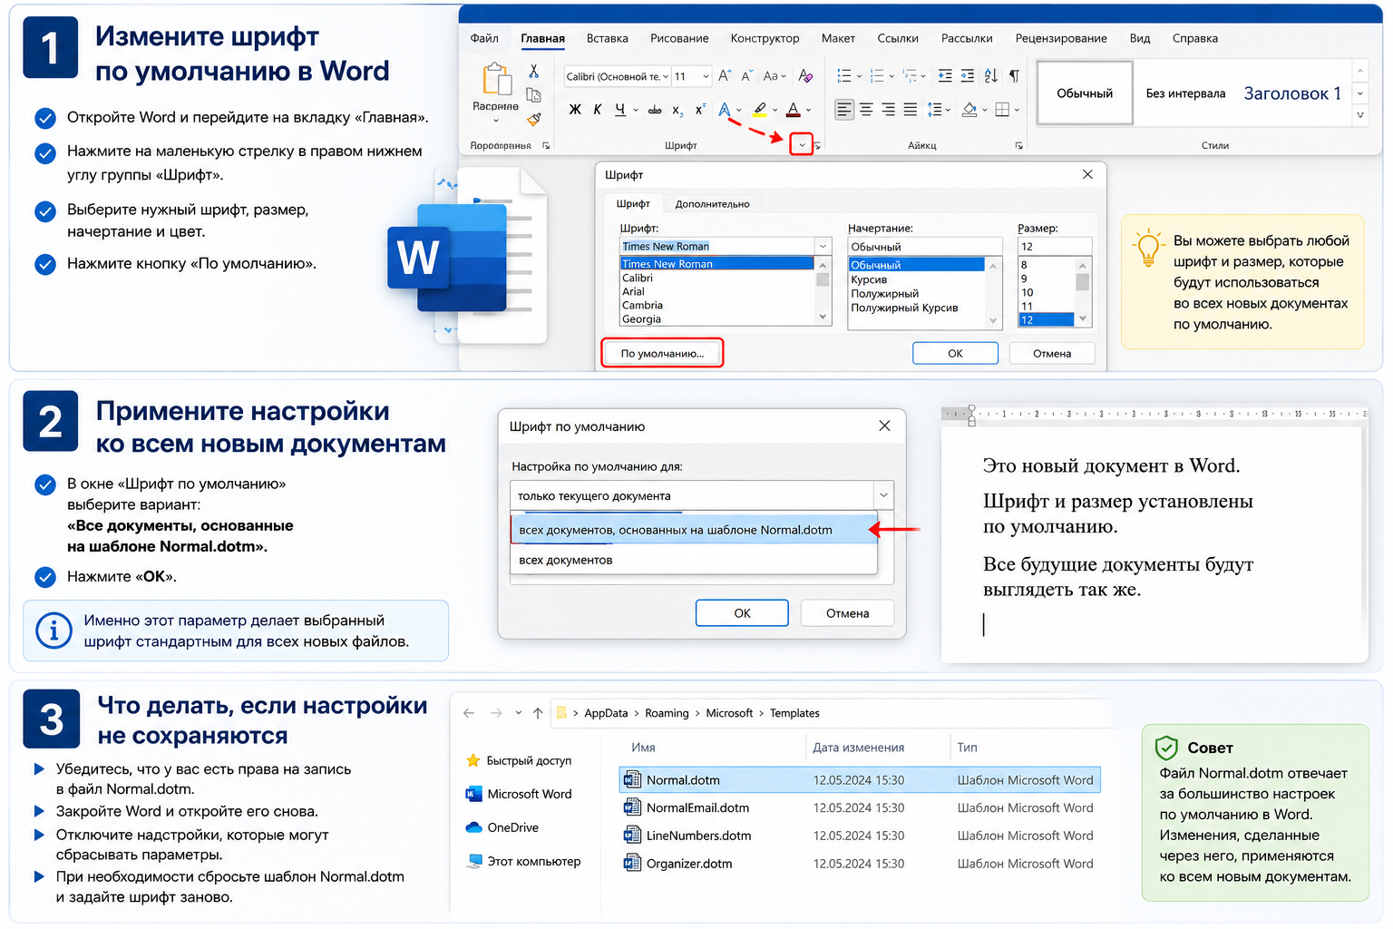Image resolution: width=1393 pixels, height=929 pixels.
Task: Open the font size 11 dropdown in ribbon
Action: 706,76
